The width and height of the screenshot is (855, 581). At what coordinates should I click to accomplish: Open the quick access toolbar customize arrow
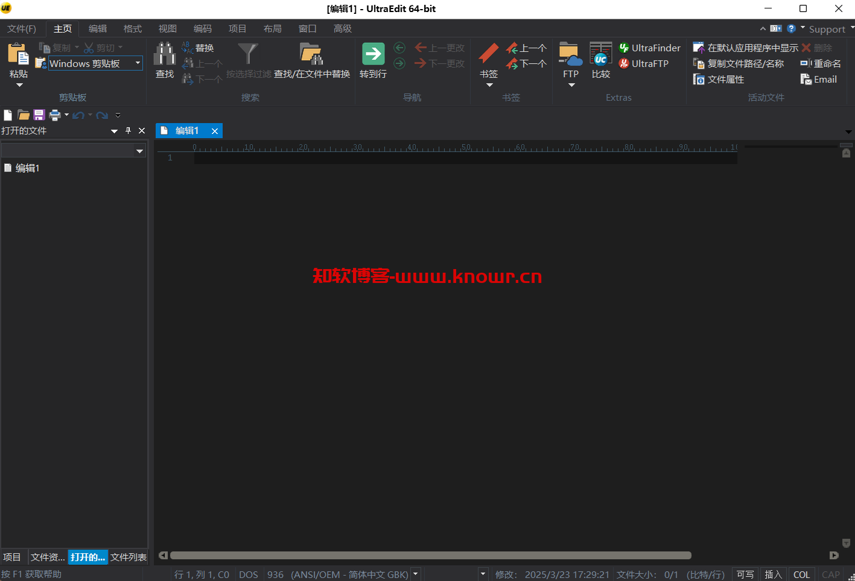[x=118, y=115]
